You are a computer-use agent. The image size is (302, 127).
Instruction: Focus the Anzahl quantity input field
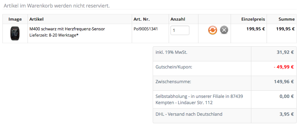point(180,30)
